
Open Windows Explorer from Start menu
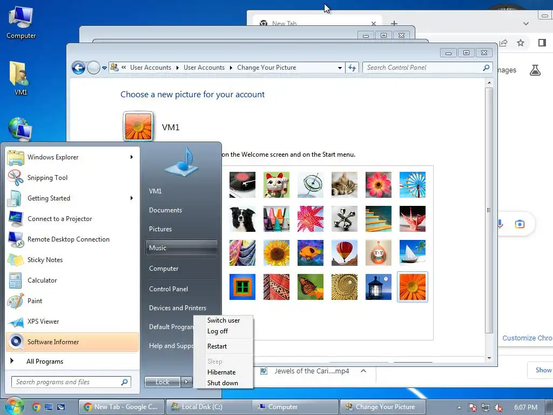coord(72,157)
